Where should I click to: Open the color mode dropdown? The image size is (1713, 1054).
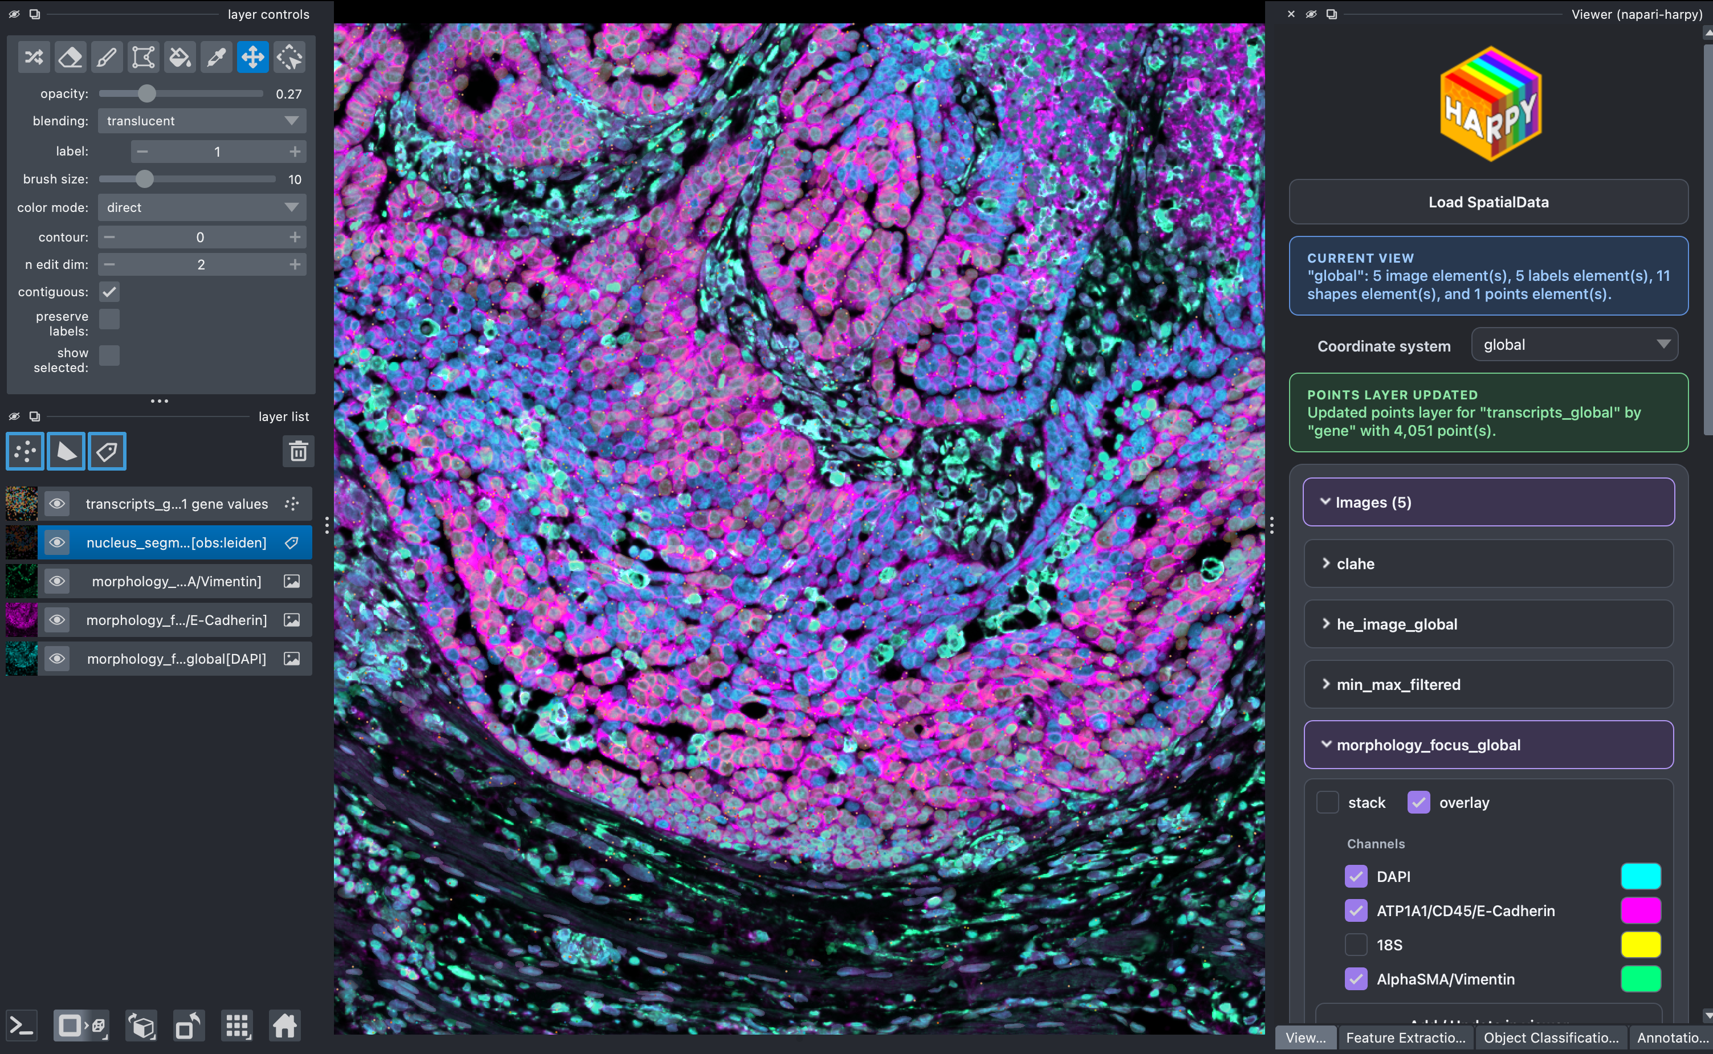click(x=202, y=207)
